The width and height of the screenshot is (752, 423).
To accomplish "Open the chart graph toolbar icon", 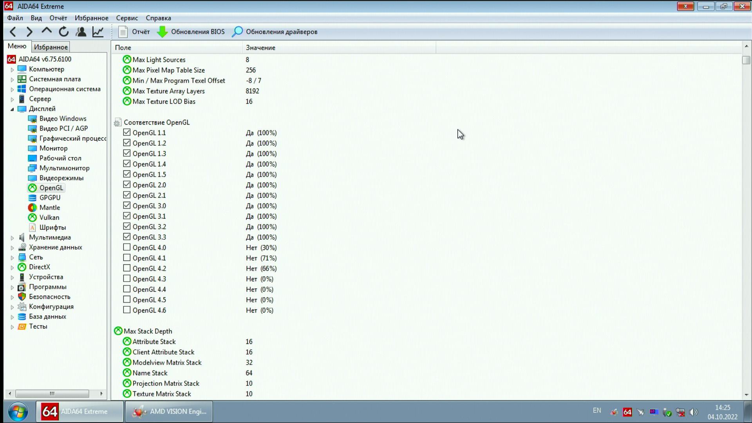I will (98, 32).
